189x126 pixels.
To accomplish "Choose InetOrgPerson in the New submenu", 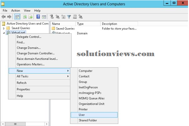I will pos(94,87).
